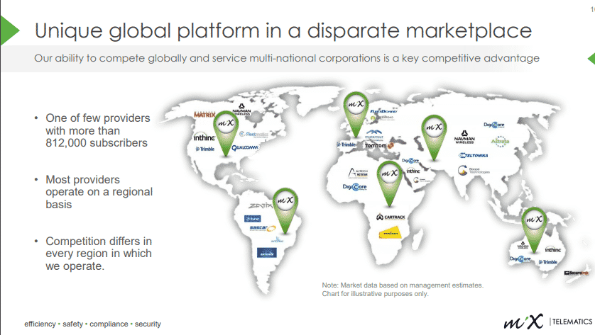Click the word 'compliance' in the footer

click(109, 324)
